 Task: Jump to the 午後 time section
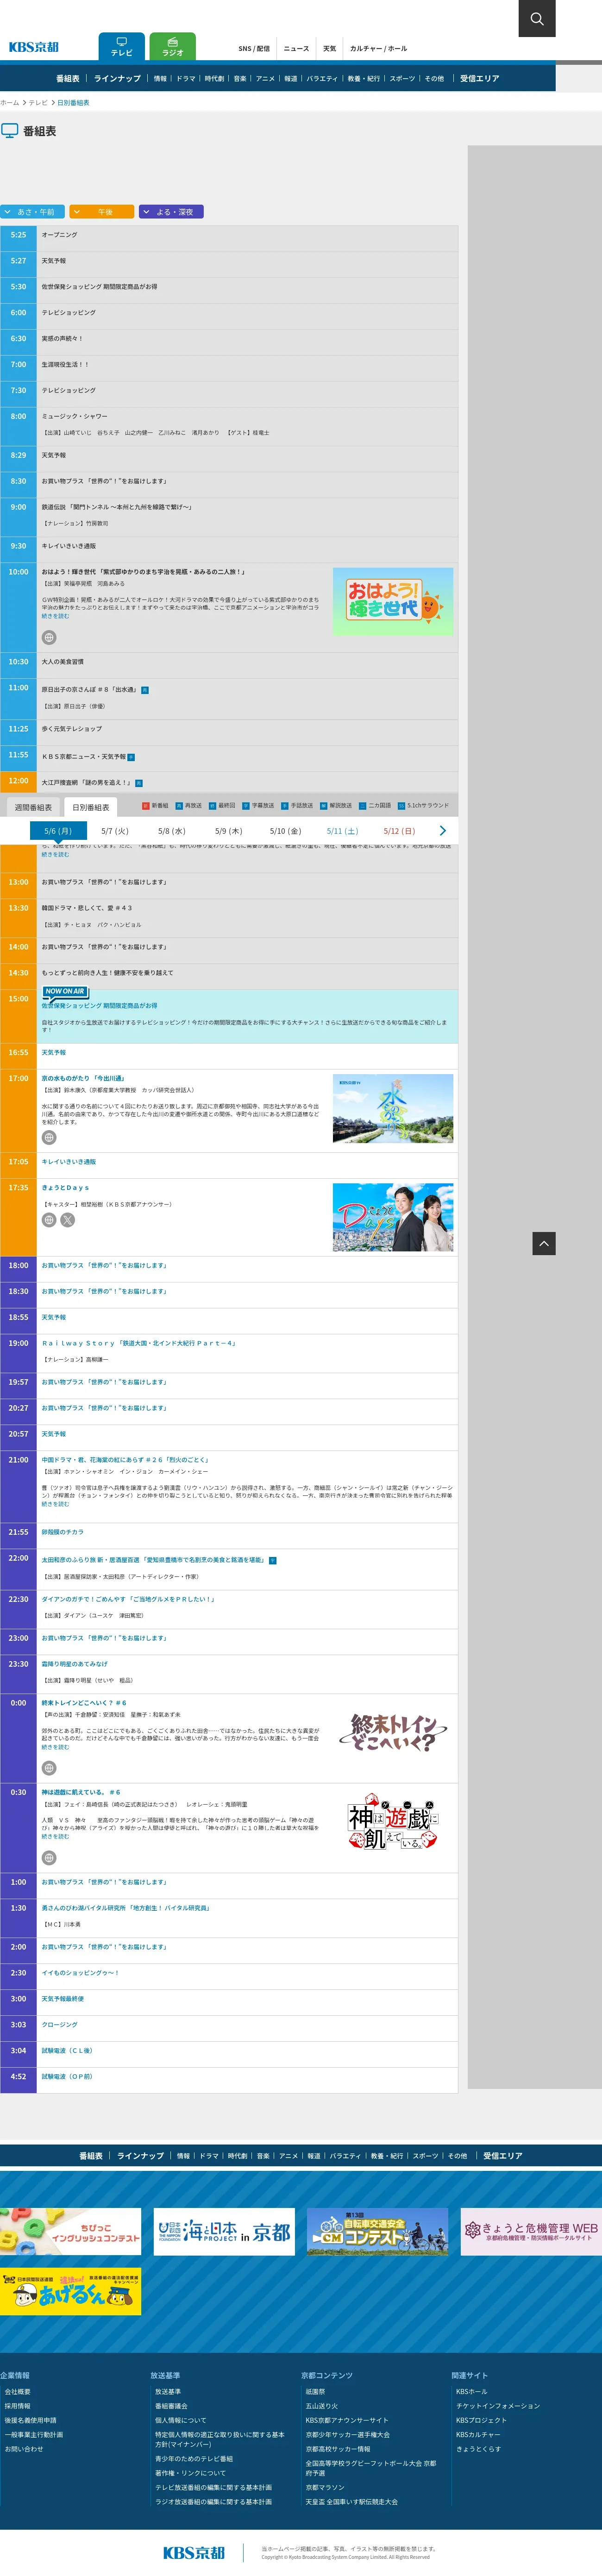[102, 212]
